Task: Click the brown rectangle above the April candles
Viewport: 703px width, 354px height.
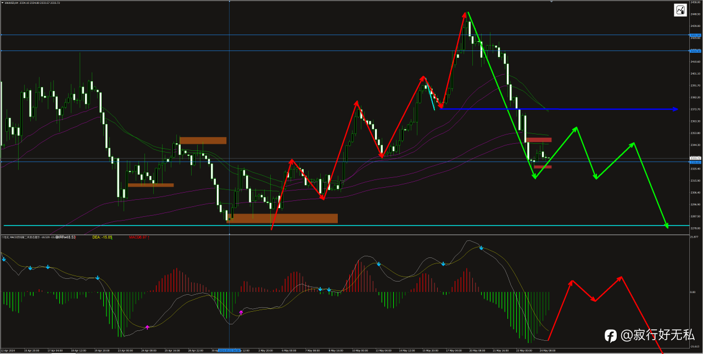Action: tap(203, 141)
